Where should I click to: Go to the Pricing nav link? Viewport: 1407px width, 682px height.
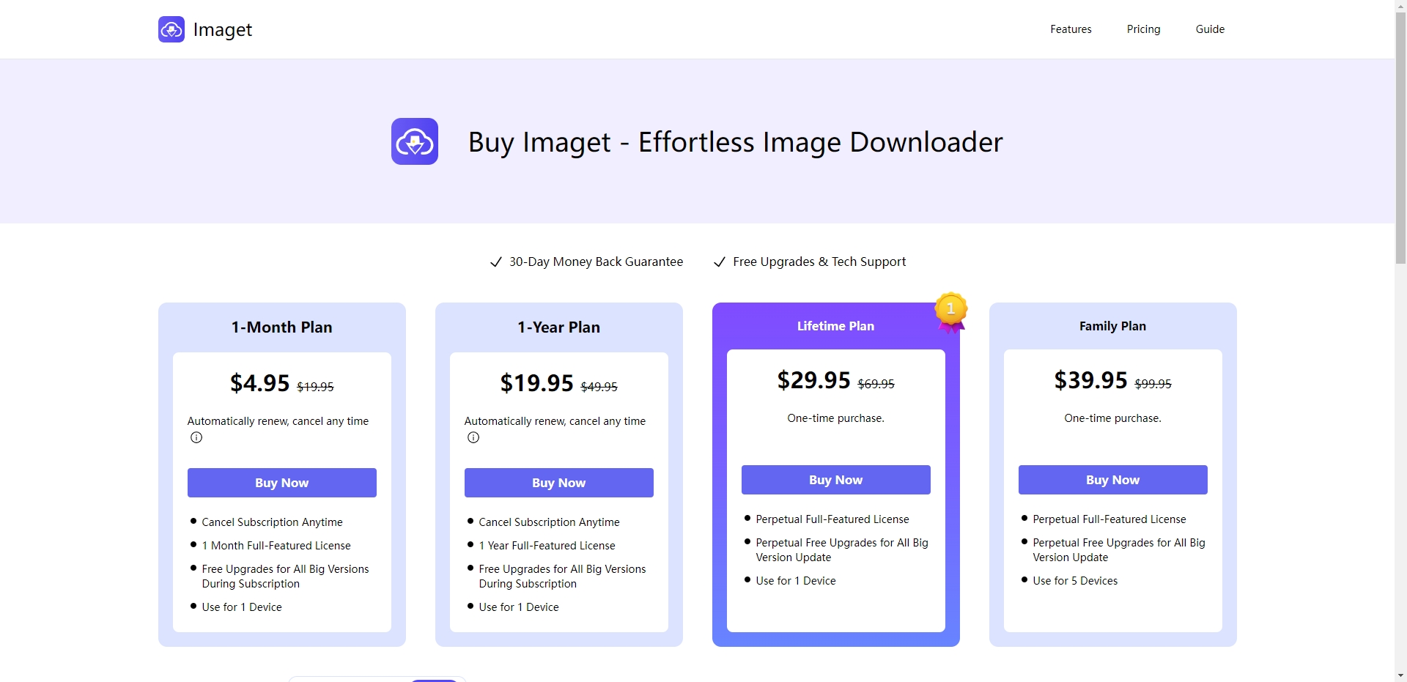click(x=1143, y=29)
